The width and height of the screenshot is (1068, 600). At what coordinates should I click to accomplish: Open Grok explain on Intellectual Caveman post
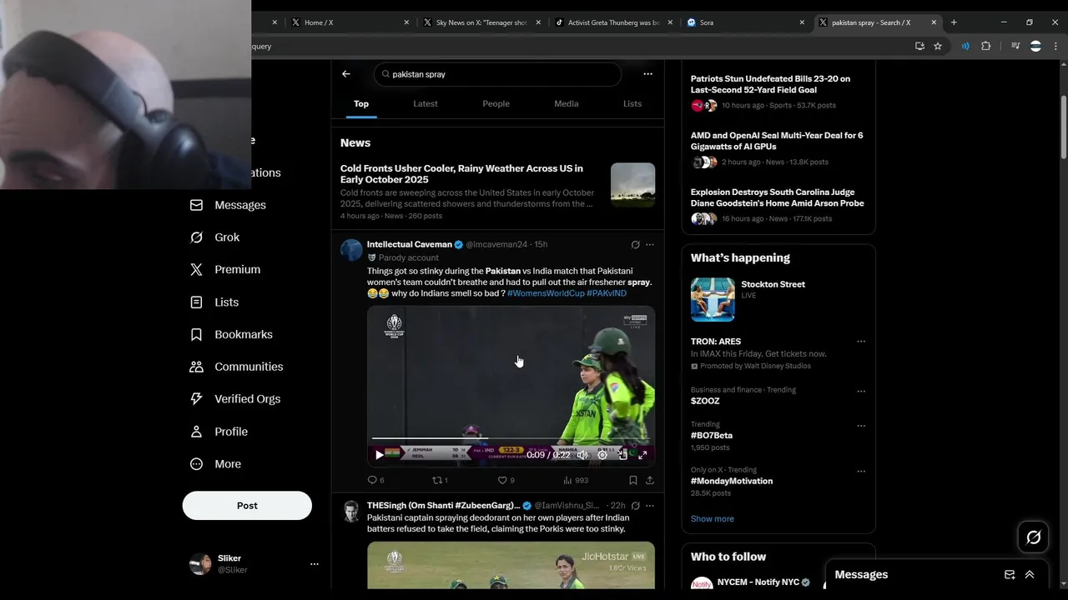pos(635,245)
